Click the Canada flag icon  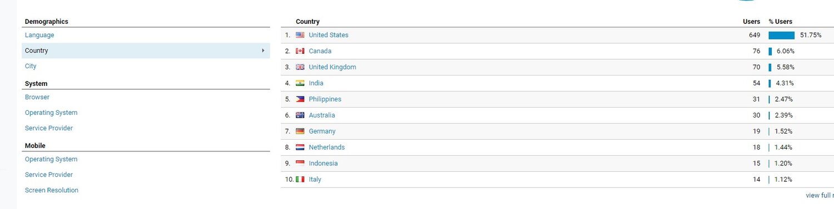point(300,51)
